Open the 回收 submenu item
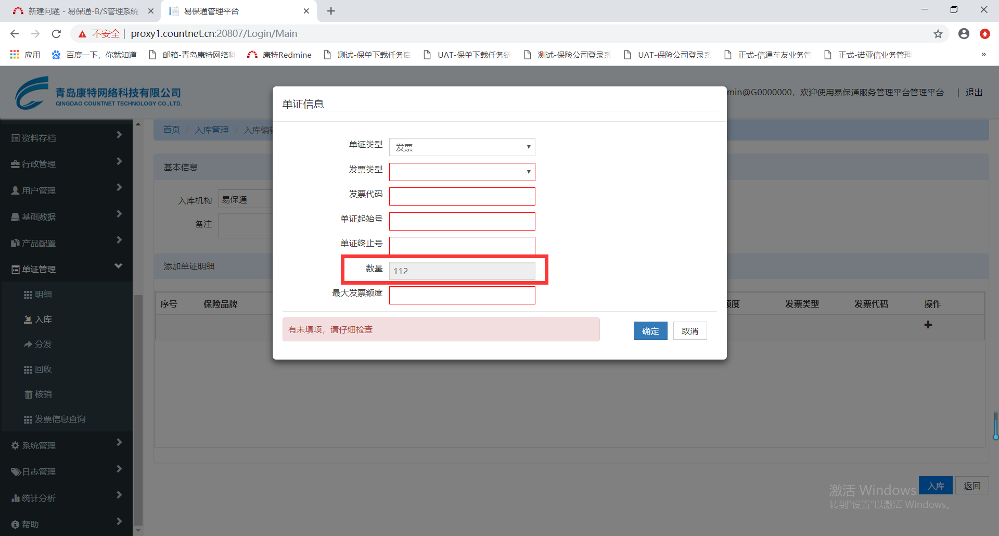Viewport: 999px width, 536px height. tap(43, 369)
